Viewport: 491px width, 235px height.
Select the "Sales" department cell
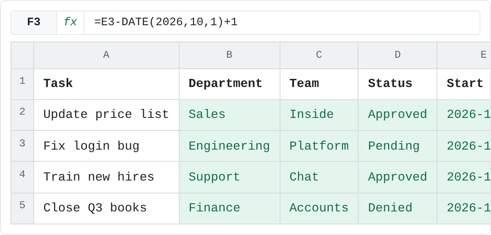pyautogui.click(x=230, y=115)
